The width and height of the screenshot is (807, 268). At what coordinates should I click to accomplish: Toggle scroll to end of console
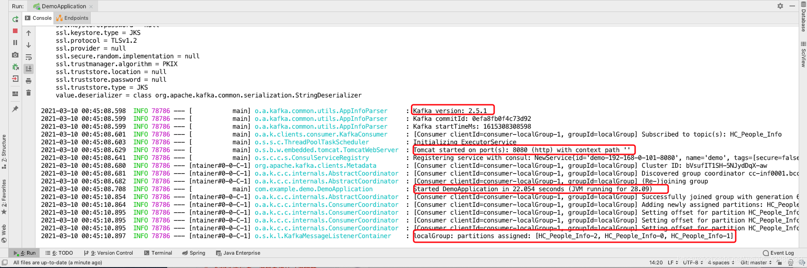point(29,69)
